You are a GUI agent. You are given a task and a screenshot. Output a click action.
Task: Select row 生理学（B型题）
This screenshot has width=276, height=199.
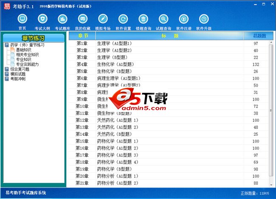click(169, 57)
